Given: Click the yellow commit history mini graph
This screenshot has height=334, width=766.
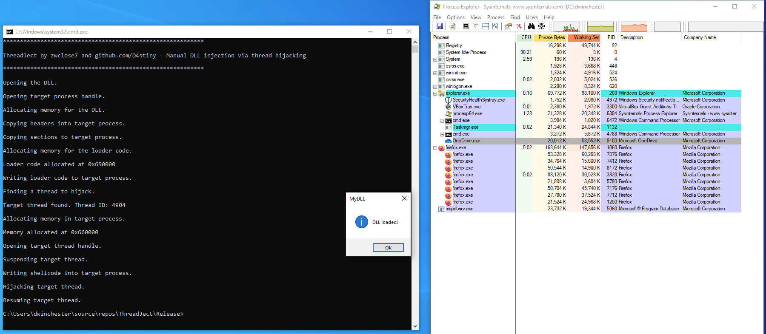Looking at the screenshot, I should click(600, 27).
